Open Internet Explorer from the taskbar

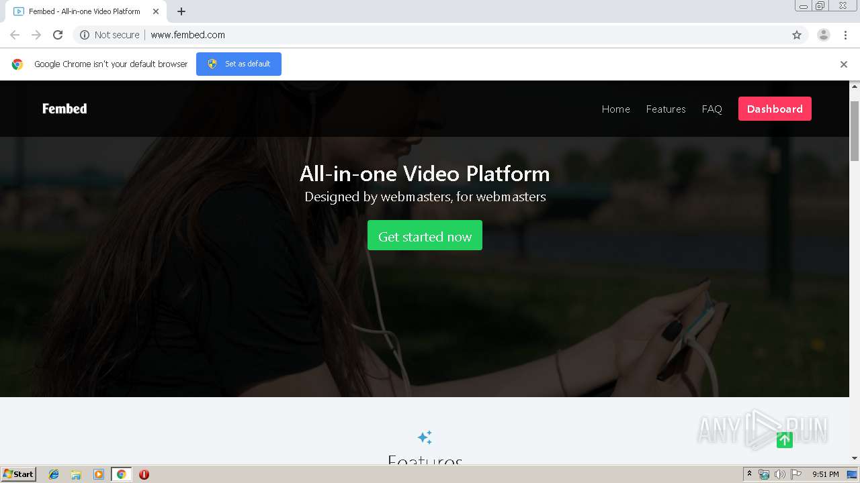(54, 474)
